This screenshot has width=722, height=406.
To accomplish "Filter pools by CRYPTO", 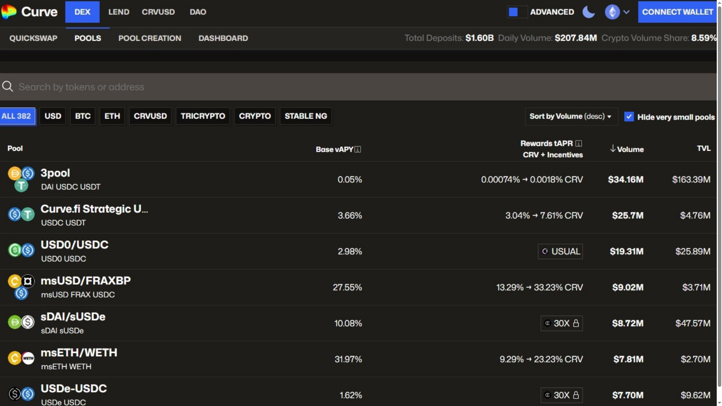I will pos(255,116).
